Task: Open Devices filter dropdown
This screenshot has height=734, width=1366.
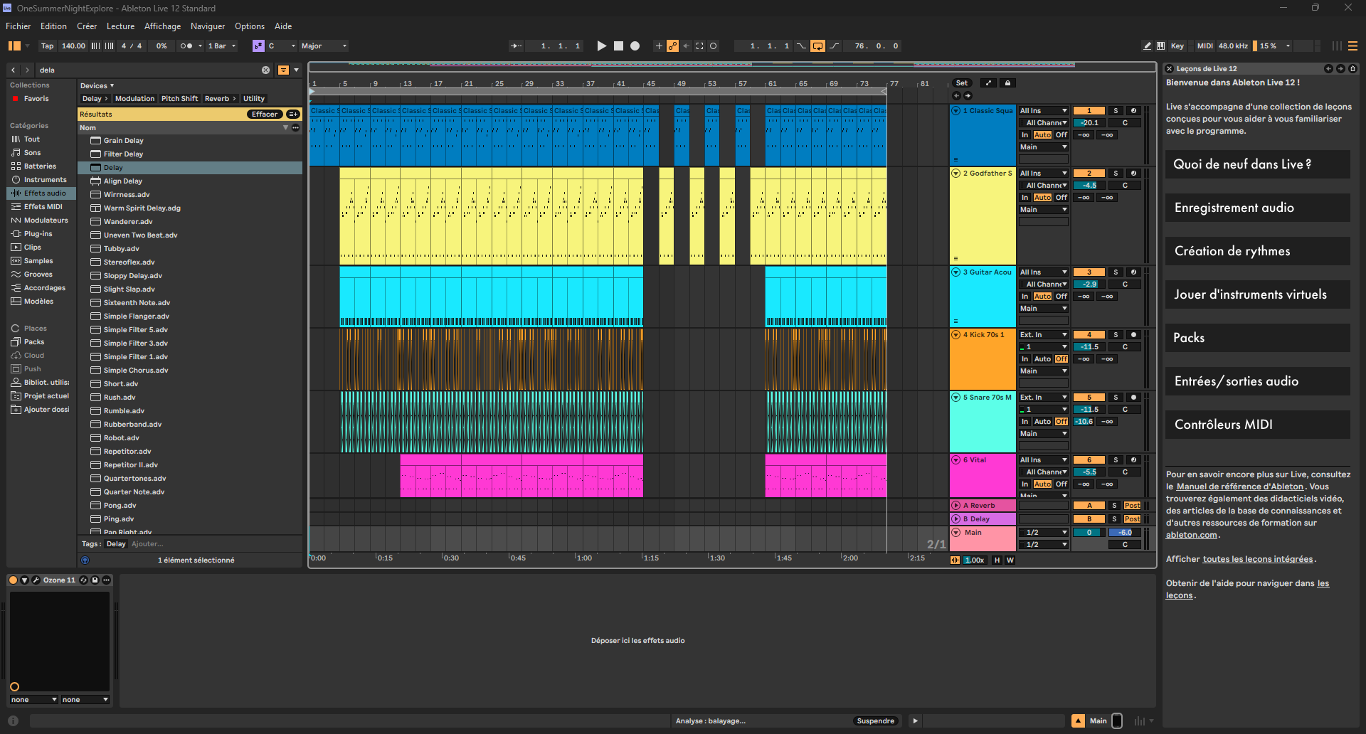Action: click(x=97, y=85)
